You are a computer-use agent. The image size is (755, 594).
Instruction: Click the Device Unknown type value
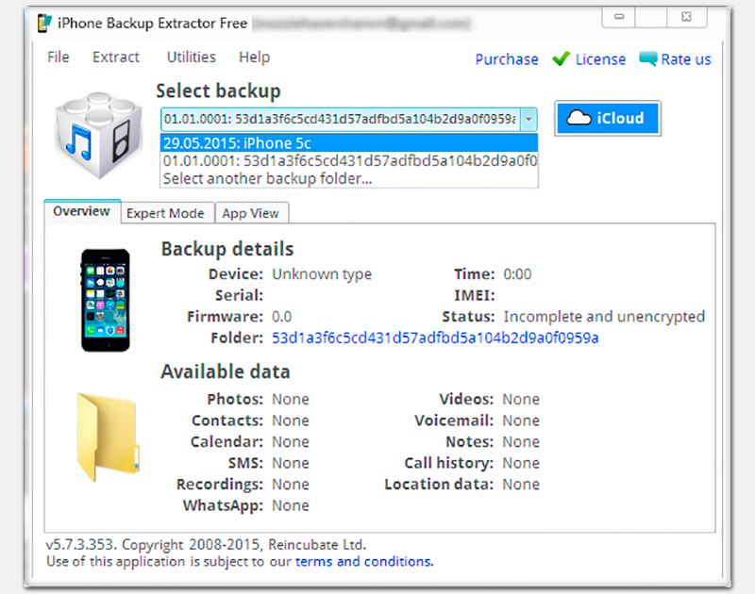[322, 274]
